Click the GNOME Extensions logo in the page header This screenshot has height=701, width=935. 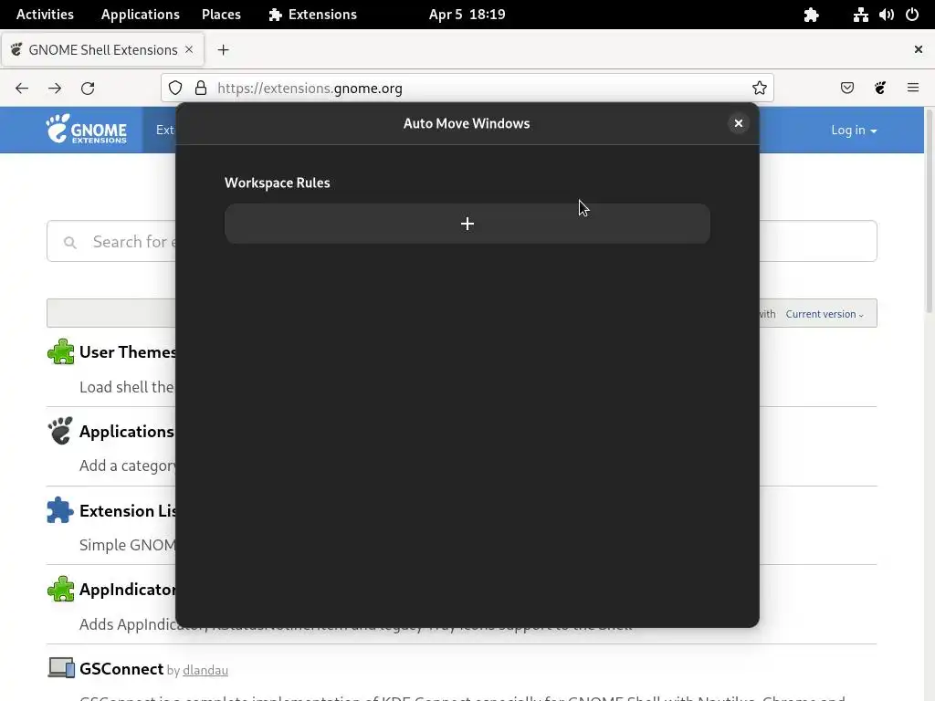click(x=87, y=129)
